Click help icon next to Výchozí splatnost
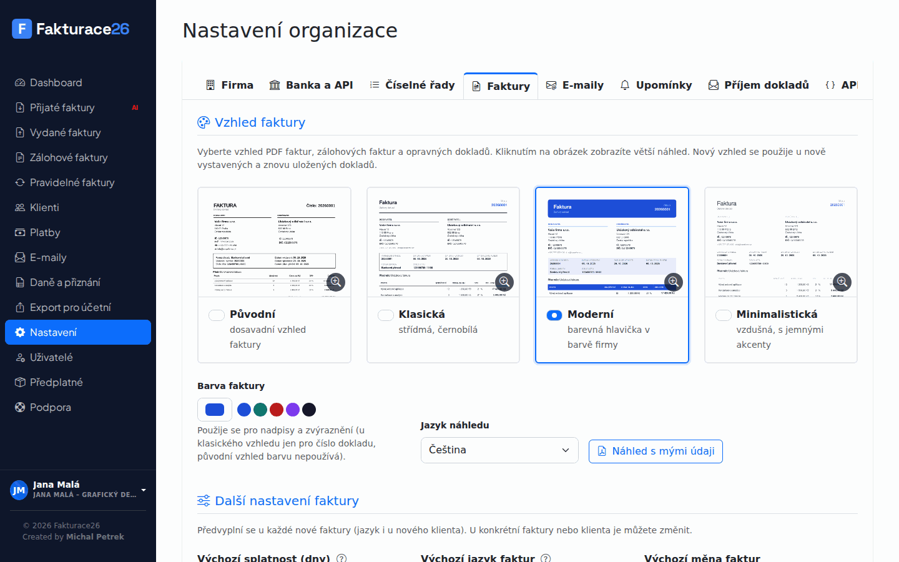The image size is (899, 562). 341,558
